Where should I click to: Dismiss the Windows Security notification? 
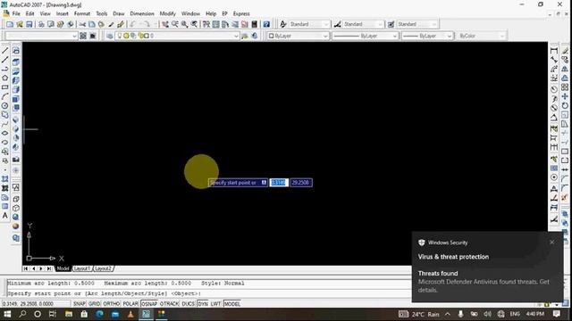point(552,242)
